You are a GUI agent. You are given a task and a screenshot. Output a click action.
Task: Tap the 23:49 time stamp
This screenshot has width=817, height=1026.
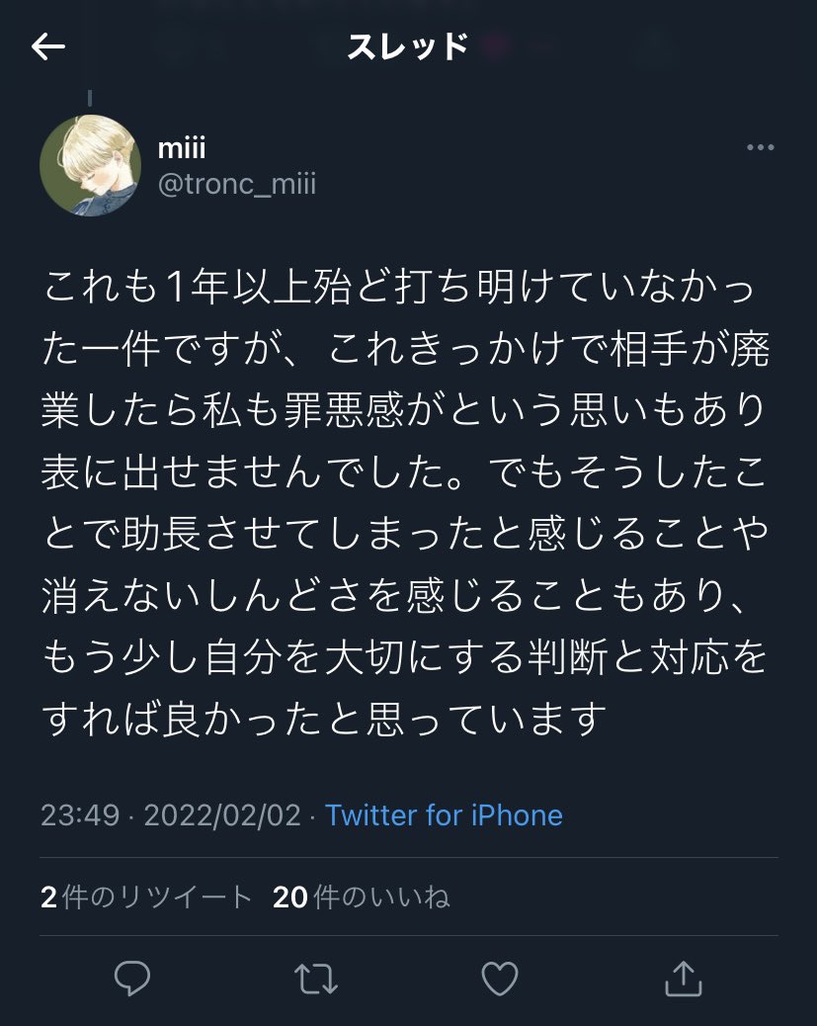pyautogui.click(x=79, y=815)
